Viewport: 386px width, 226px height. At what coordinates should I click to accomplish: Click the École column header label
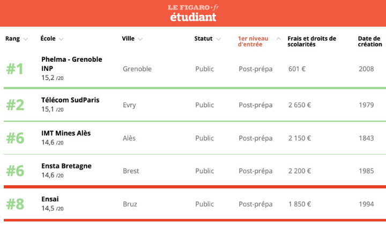point(48,39)
